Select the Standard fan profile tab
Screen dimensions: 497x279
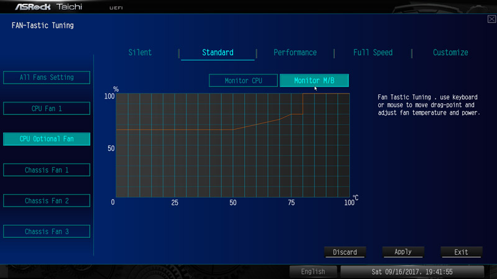[218, 53]
